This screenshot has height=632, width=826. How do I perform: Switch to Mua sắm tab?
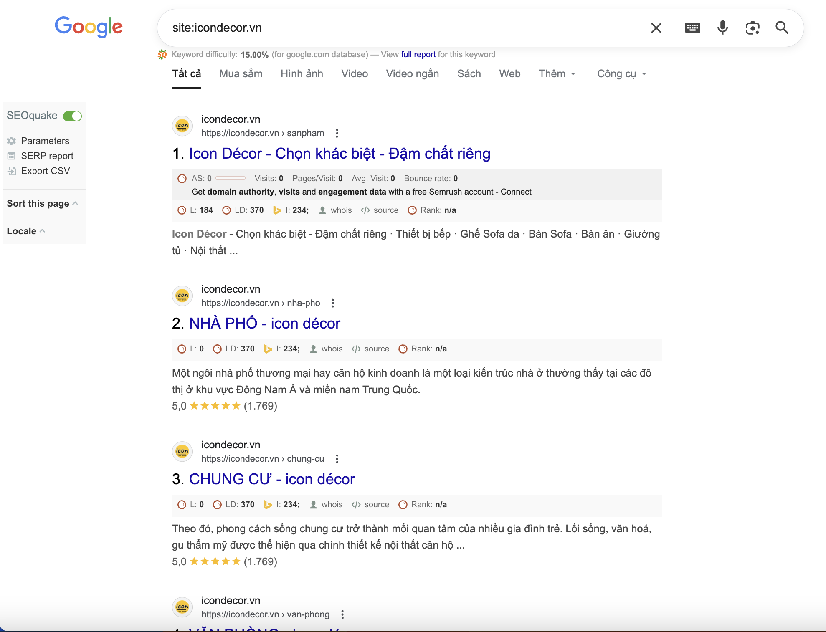tap(241, 74)
